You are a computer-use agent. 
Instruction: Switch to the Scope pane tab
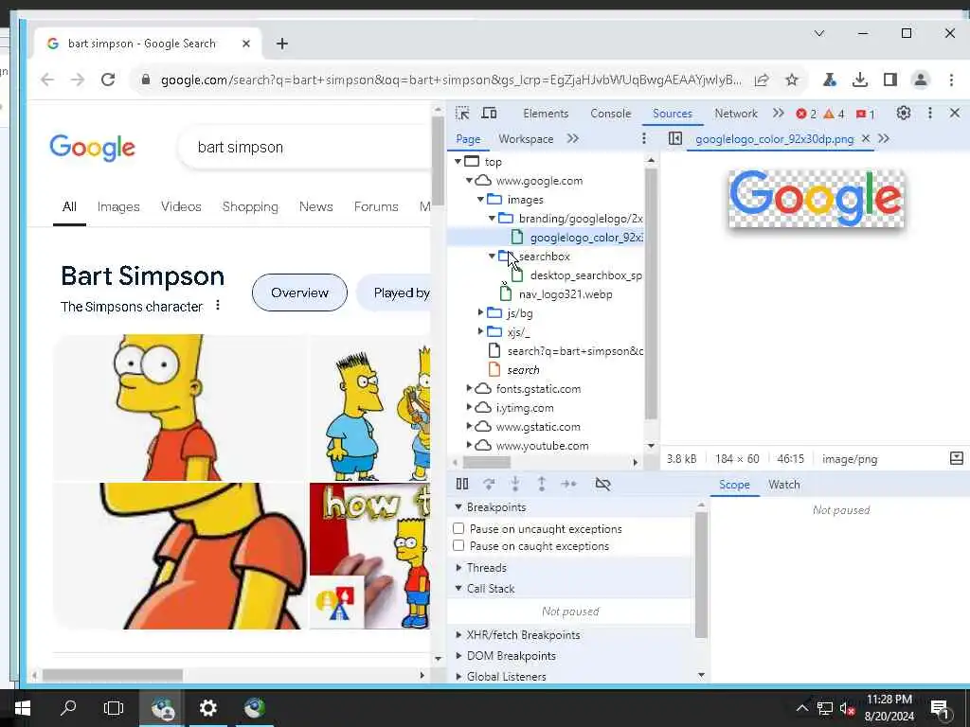point(734,484)
